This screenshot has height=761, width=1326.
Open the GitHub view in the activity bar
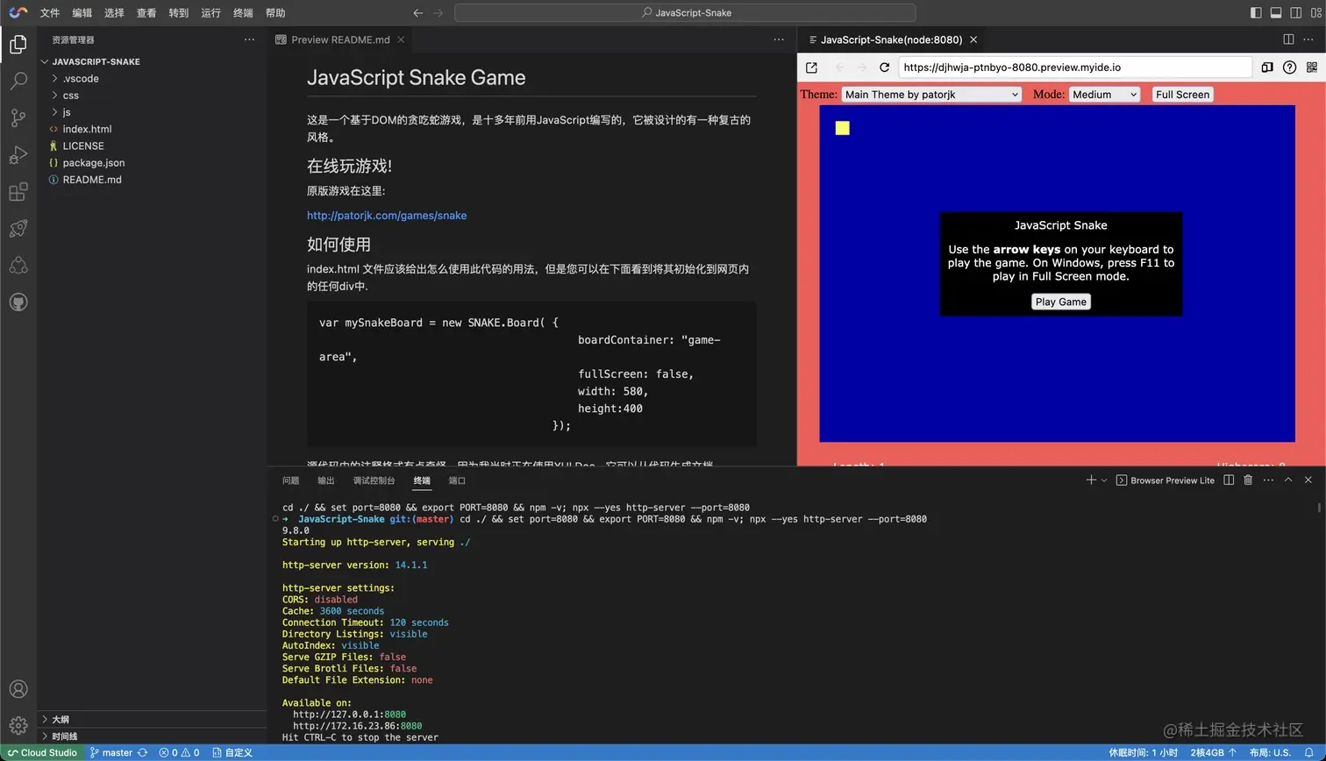(18, 302)
